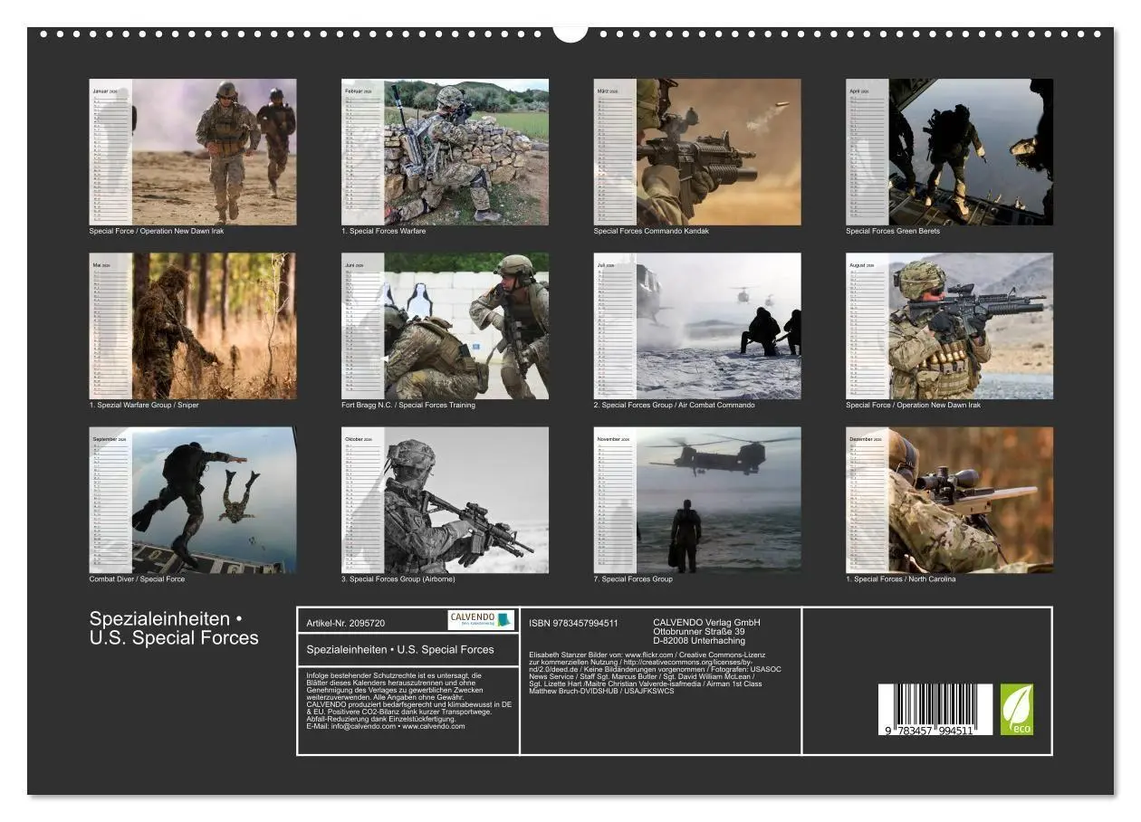Viewport: 1141px width, 822px height.
Task: Open the July snowy helicopter thumbnail
Action: coord(697,326)
